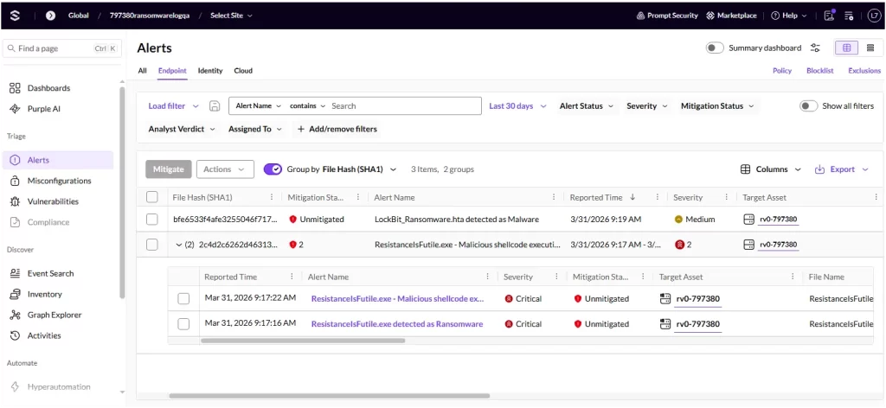This screenshot has height=408, width=886.
Task: Open the Alert Name field dropdown
Action: [258, 106]
